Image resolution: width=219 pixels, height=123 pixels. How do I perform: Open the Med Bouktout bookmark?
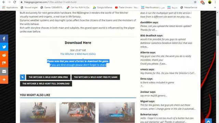(x=153, y=8)
